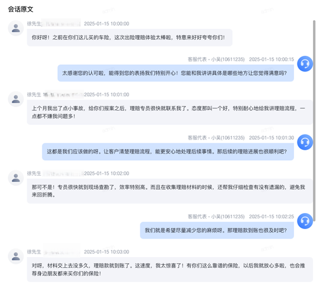Viewport: 316px width, 285px height.
Task: Select agent reply starting with 我们就是希望尽量减少
Action: 217,230
